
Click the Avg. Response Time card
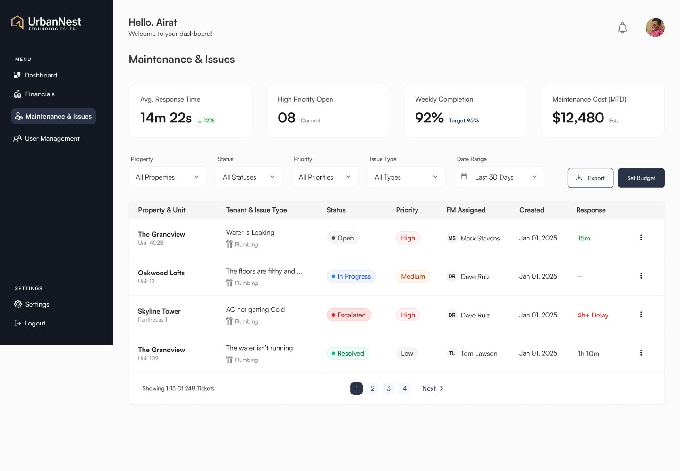point(191,111)
